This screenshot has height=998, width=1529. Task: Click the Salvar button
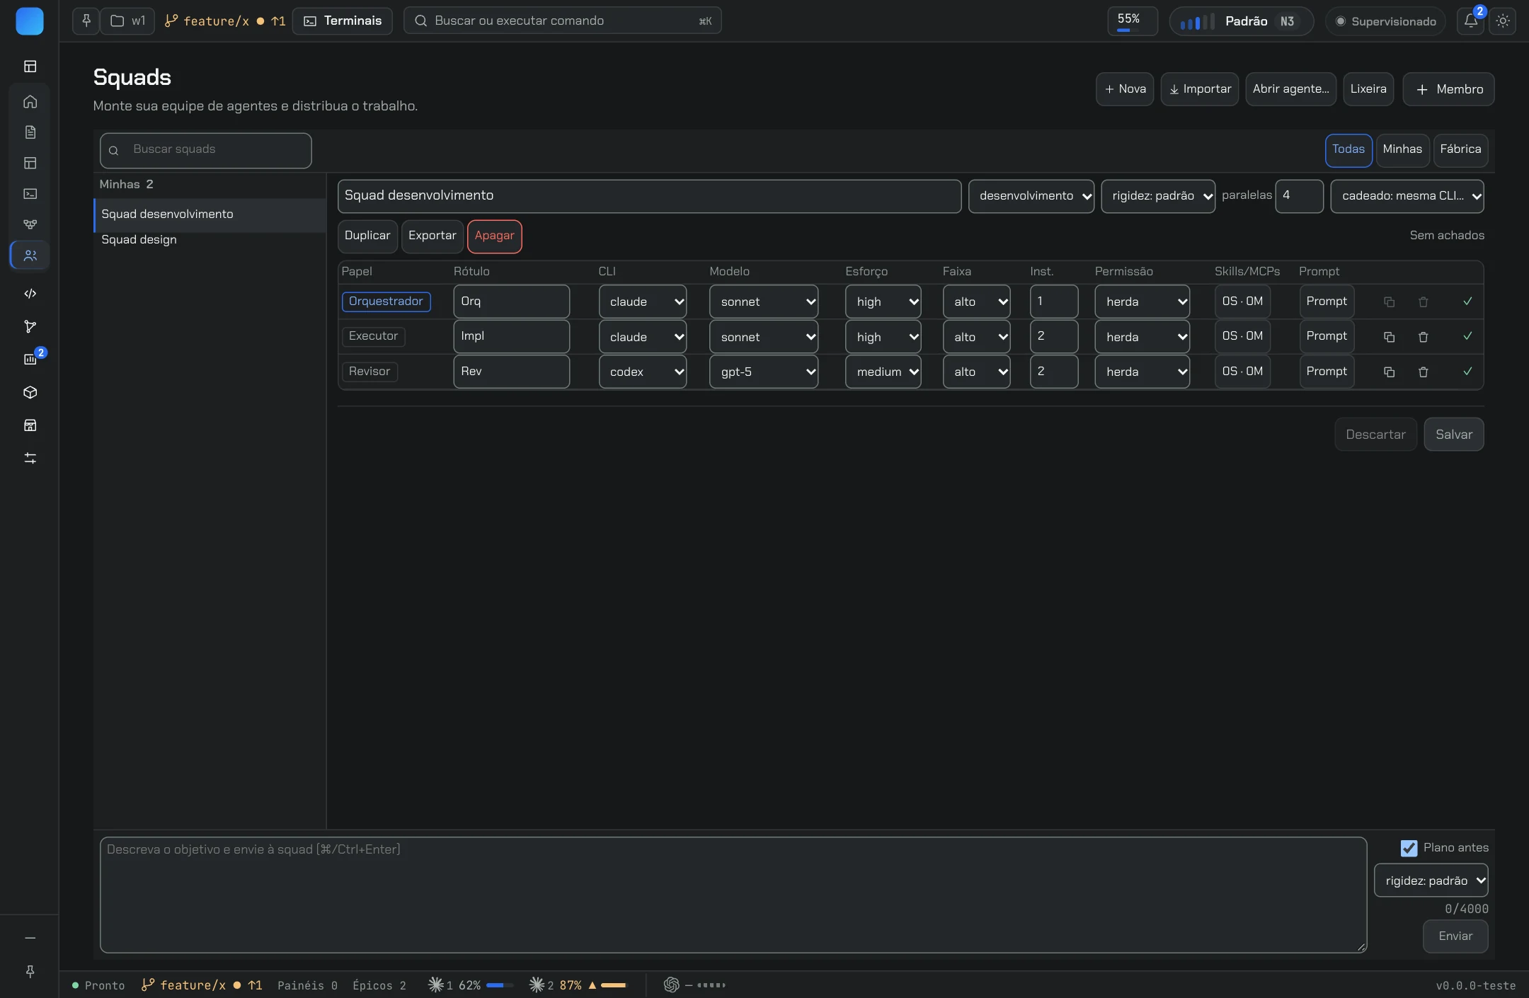coord(1453,435)
